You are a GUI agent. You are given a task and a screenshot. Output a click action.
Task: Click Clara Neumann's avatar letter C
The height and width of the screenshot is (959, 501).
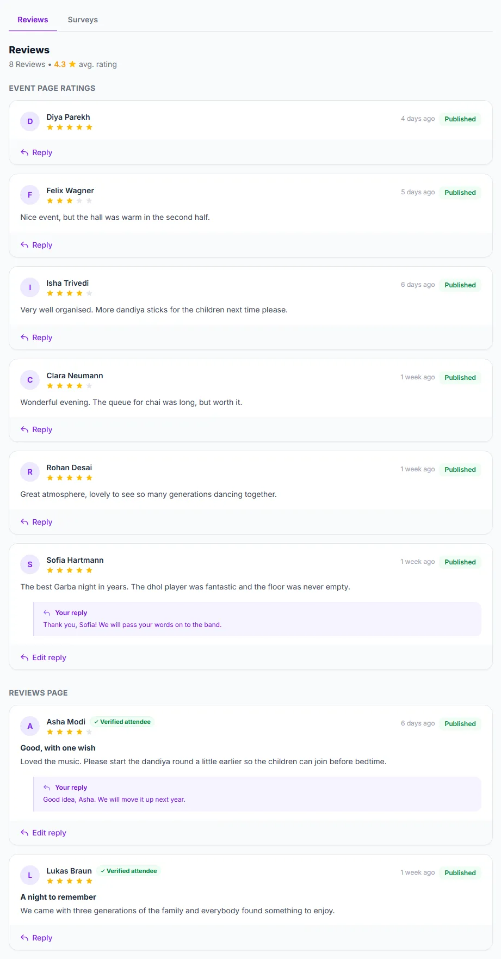[30, 380]
